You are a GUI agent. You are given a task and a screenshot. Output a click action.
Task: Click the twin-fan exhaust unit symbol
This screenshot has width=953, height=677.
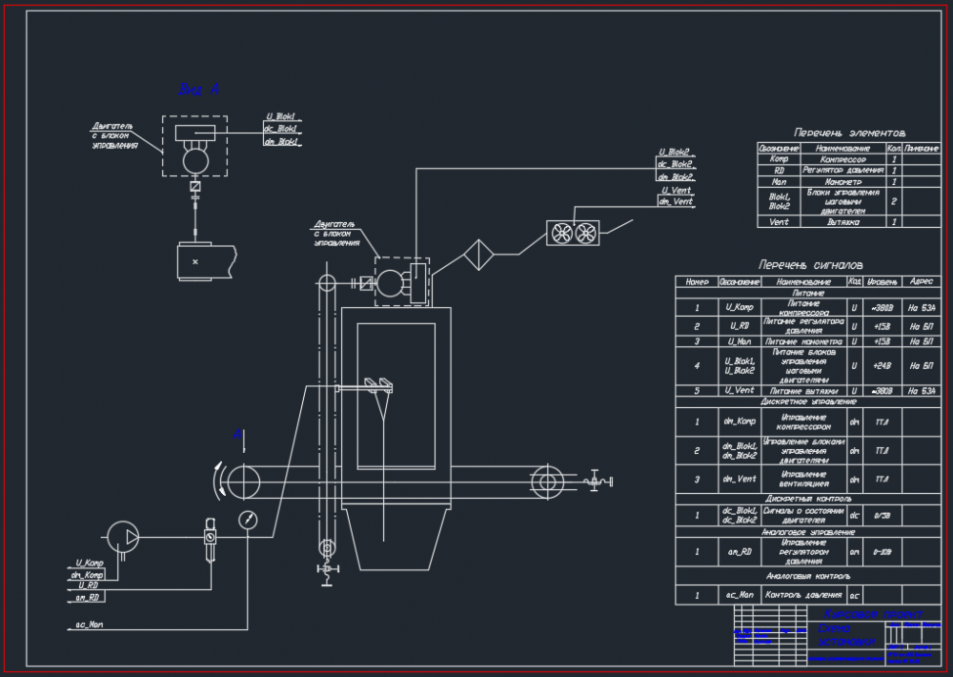point(573,233)
